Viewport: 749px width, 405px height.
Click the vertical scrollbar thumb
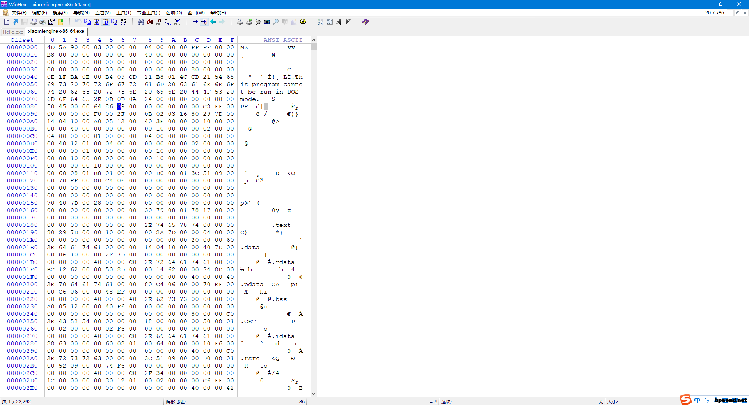(314, 46)
